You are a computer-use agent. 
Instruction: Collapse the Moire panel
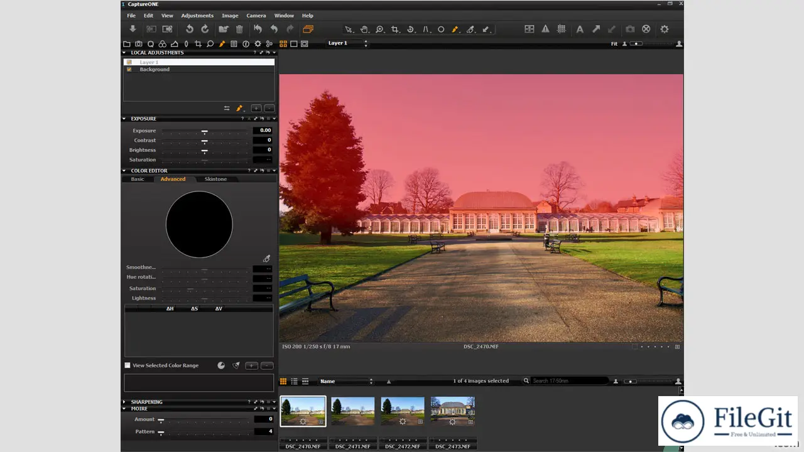(124, 409)
